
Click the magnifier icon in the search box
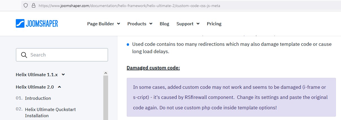24,55
